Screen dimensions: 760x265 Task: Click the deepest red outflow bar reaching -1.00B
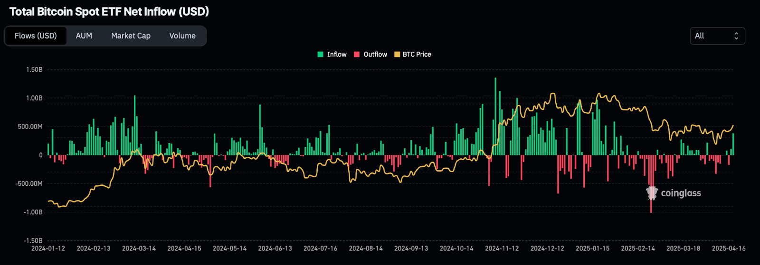pyautogui.click(x=651, y=184)
